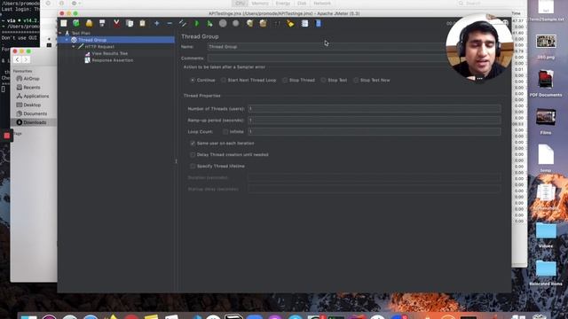
Task: Click Finder back navigation arrow
Action: (x=17, y=59)
